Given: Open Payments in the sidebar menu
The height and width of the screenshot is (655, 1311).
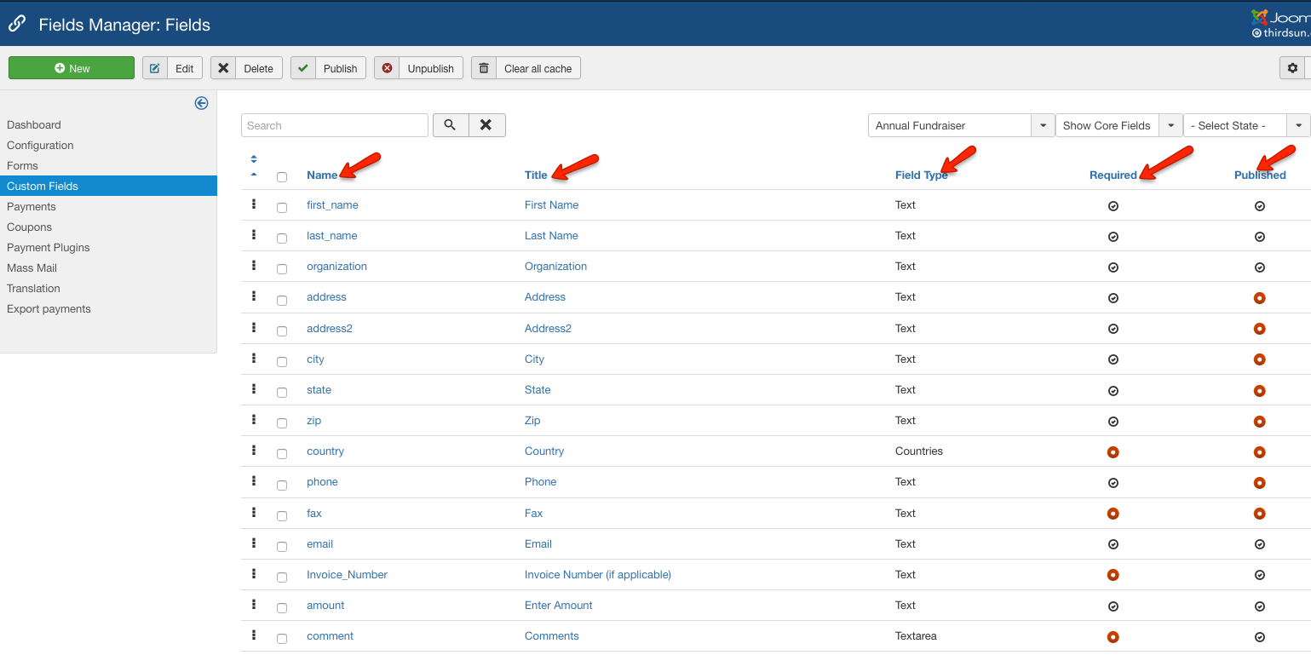Looking at the screenshot, I should (x=32, y=207).
